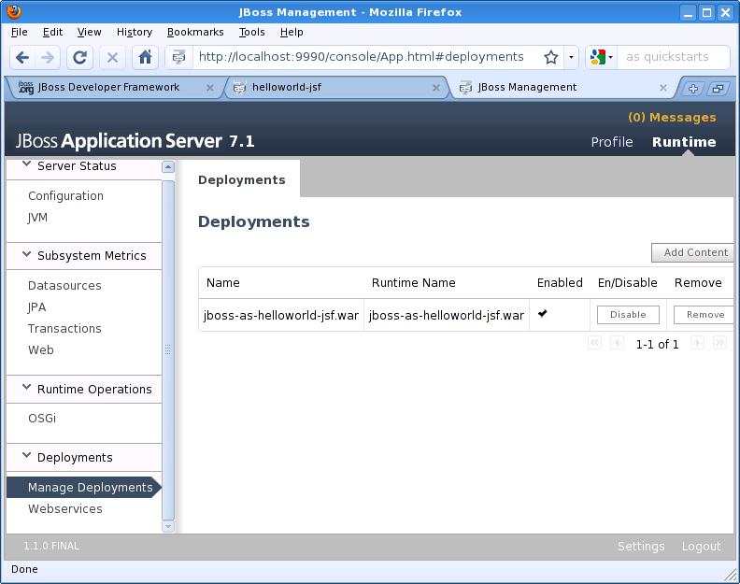The image size is (740, 584).
Task: Open the URL history dropdown arrow
Action: [571, 58]
